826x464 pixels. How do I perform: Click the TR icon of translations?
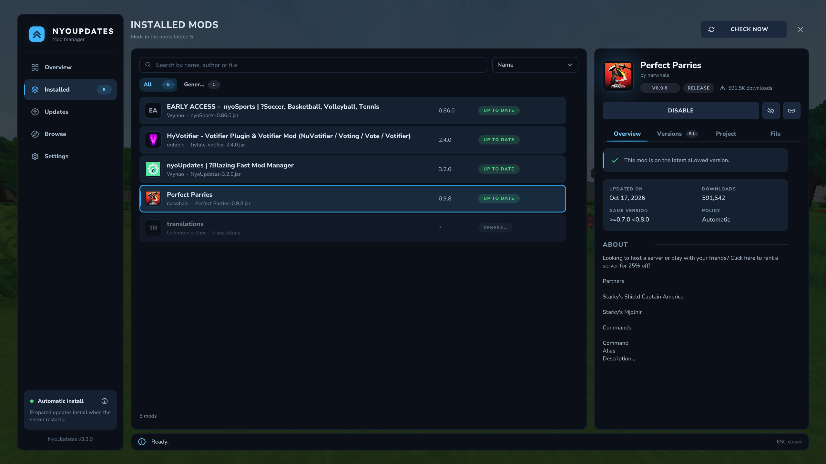pyautogui.click(x=153, y=228)
